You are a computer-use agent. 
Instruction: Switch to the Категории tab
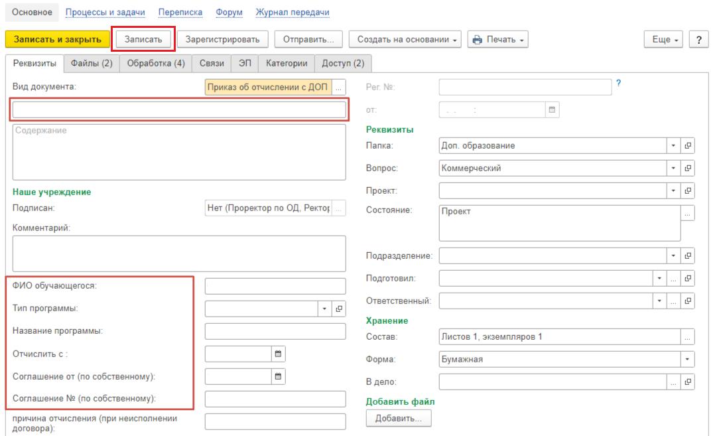click(x=287, y=64)
